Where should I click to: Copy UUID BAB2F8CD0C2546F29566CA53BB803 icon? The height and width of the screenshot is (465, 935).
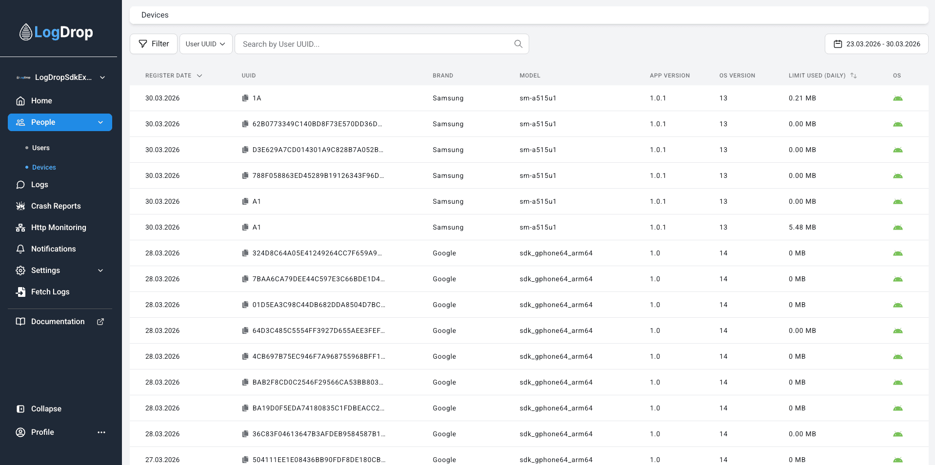[245, 382]
